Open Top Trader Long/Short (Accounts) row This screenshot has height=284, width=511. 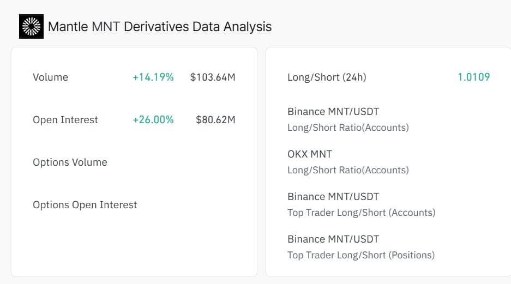click(361, 213)
